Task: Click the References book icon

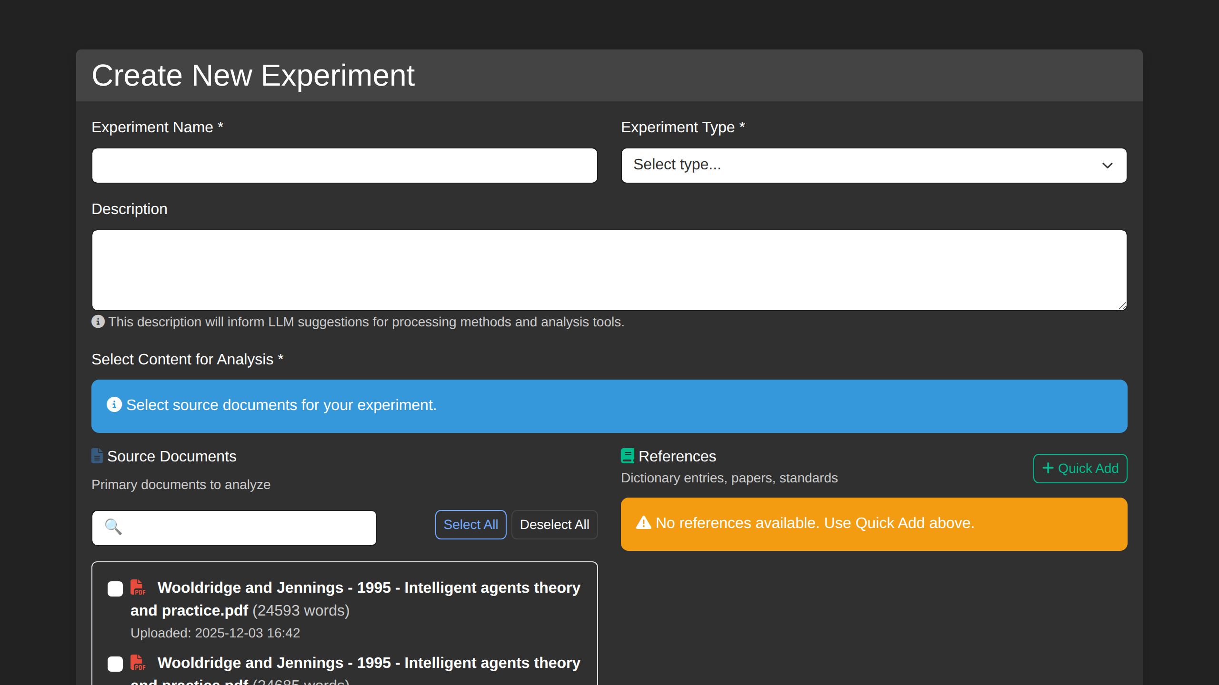Action: (627, 456)
